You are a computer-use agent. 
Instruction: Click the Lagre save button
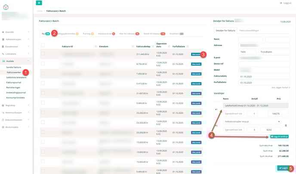pos(283,168)
